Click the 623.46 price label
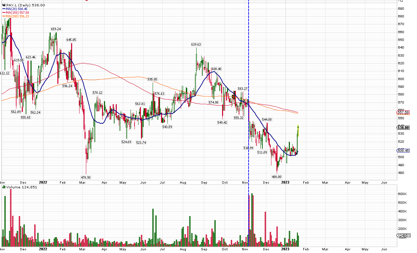 [31, 57]
